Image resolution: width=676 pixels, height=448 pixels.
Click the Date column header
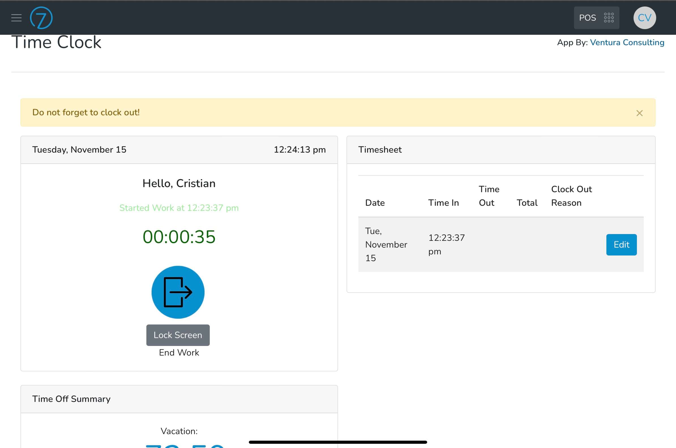pos(375,203)
